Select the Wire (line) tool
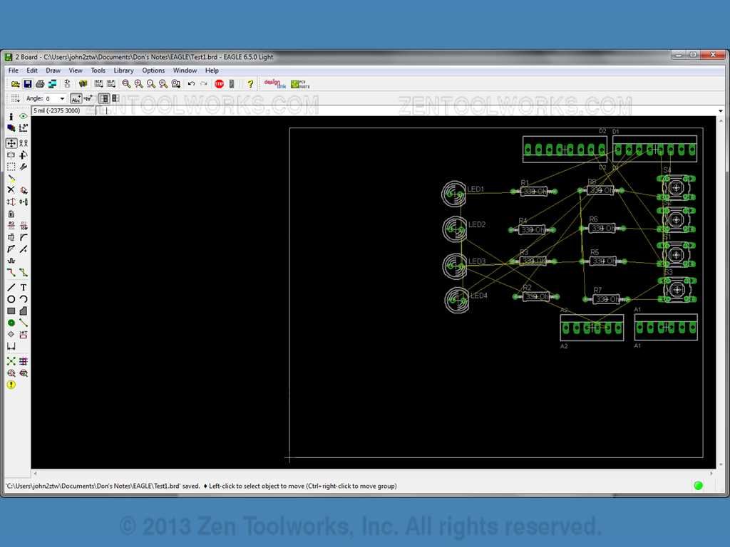Viewport: 730px width, 547px height. point(11,288)
